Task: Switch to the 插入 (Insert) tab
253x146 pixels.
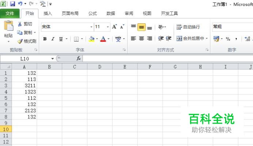Action: coord(48,13)
